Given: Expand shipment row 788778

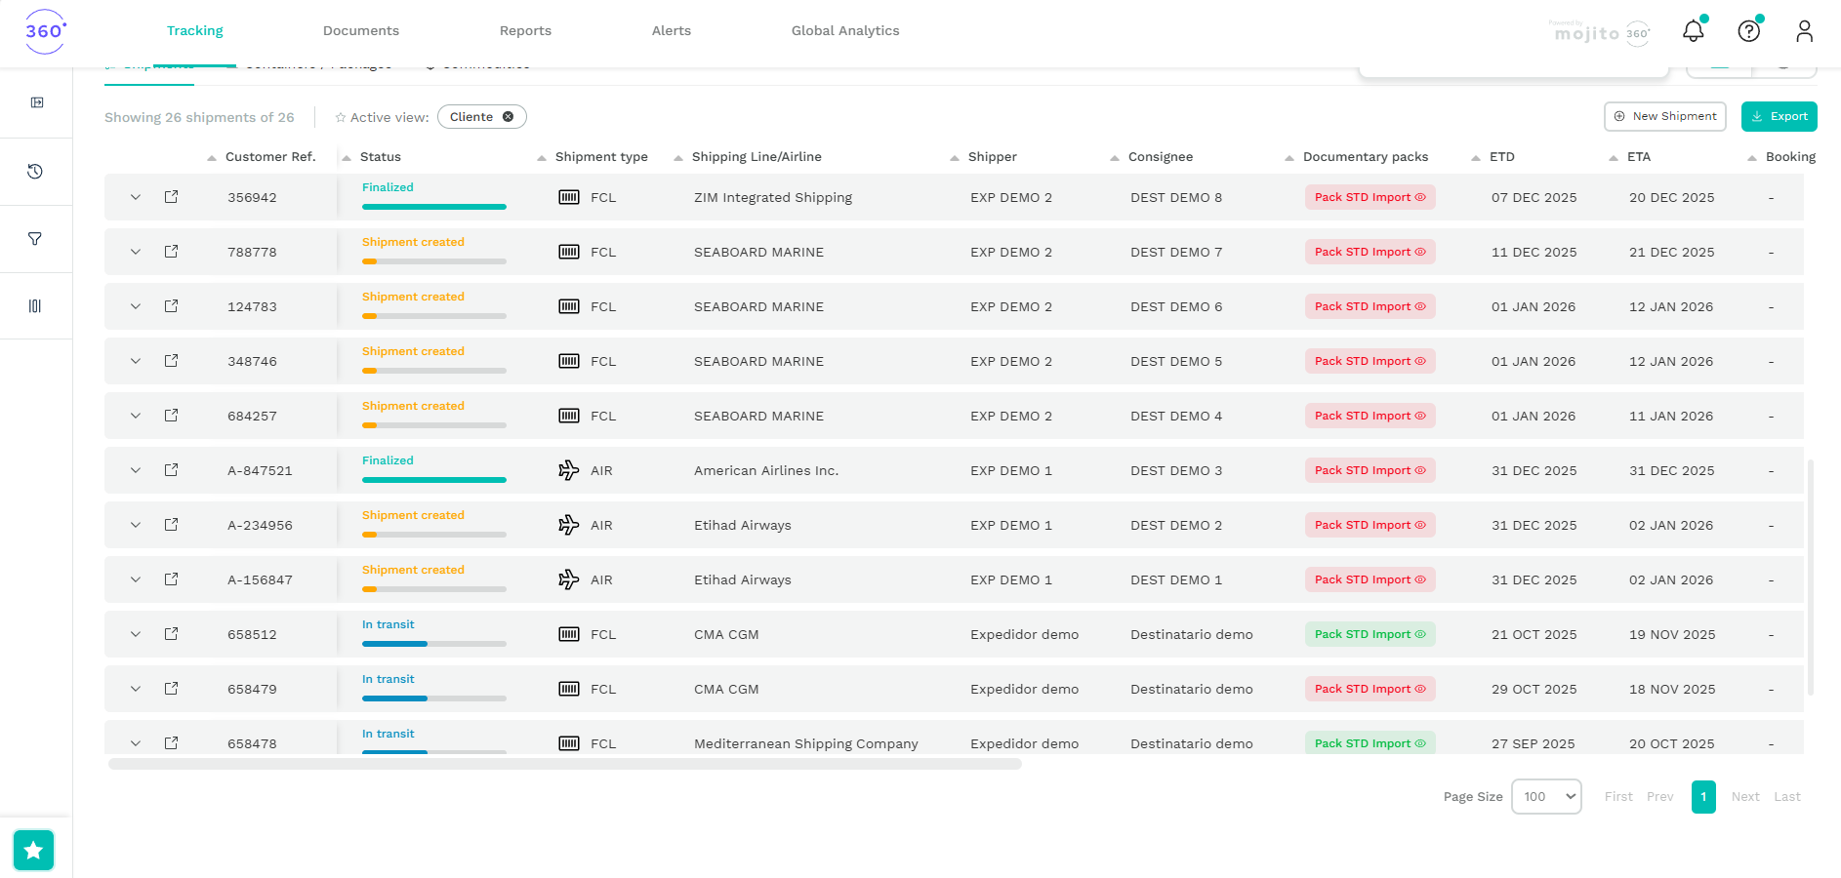Looking at the screenshot, I should (x=136, y=252).
